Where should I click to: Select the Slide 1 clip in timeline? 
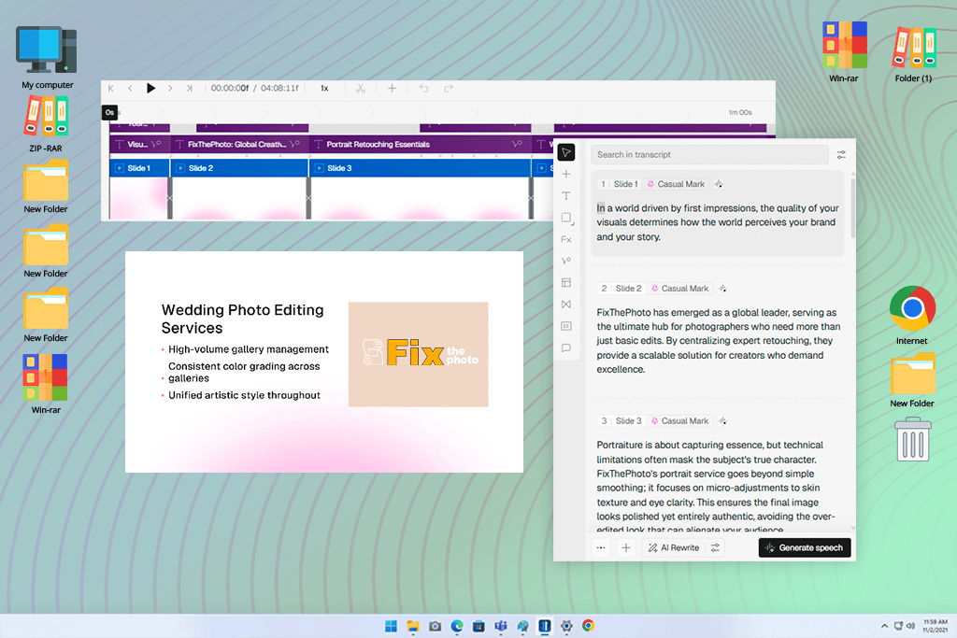[140, 168]
